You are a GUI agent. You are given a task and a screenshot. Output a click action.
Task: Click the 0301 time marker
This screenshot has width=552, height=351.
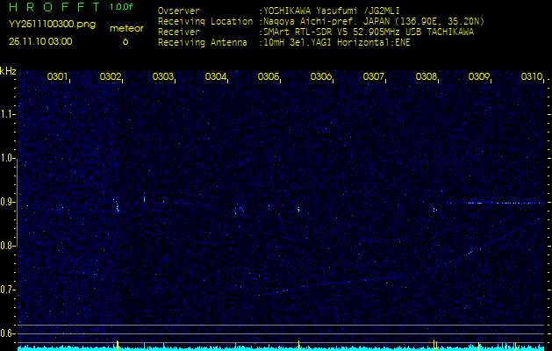pyautogui.click(x=57, y=77)
